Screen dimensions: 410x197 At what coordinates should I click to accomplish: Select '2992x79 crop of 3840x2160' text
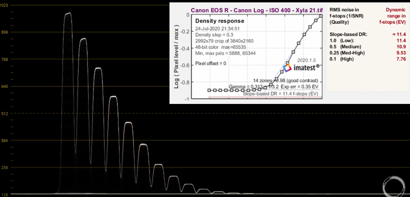click(224, 41)
